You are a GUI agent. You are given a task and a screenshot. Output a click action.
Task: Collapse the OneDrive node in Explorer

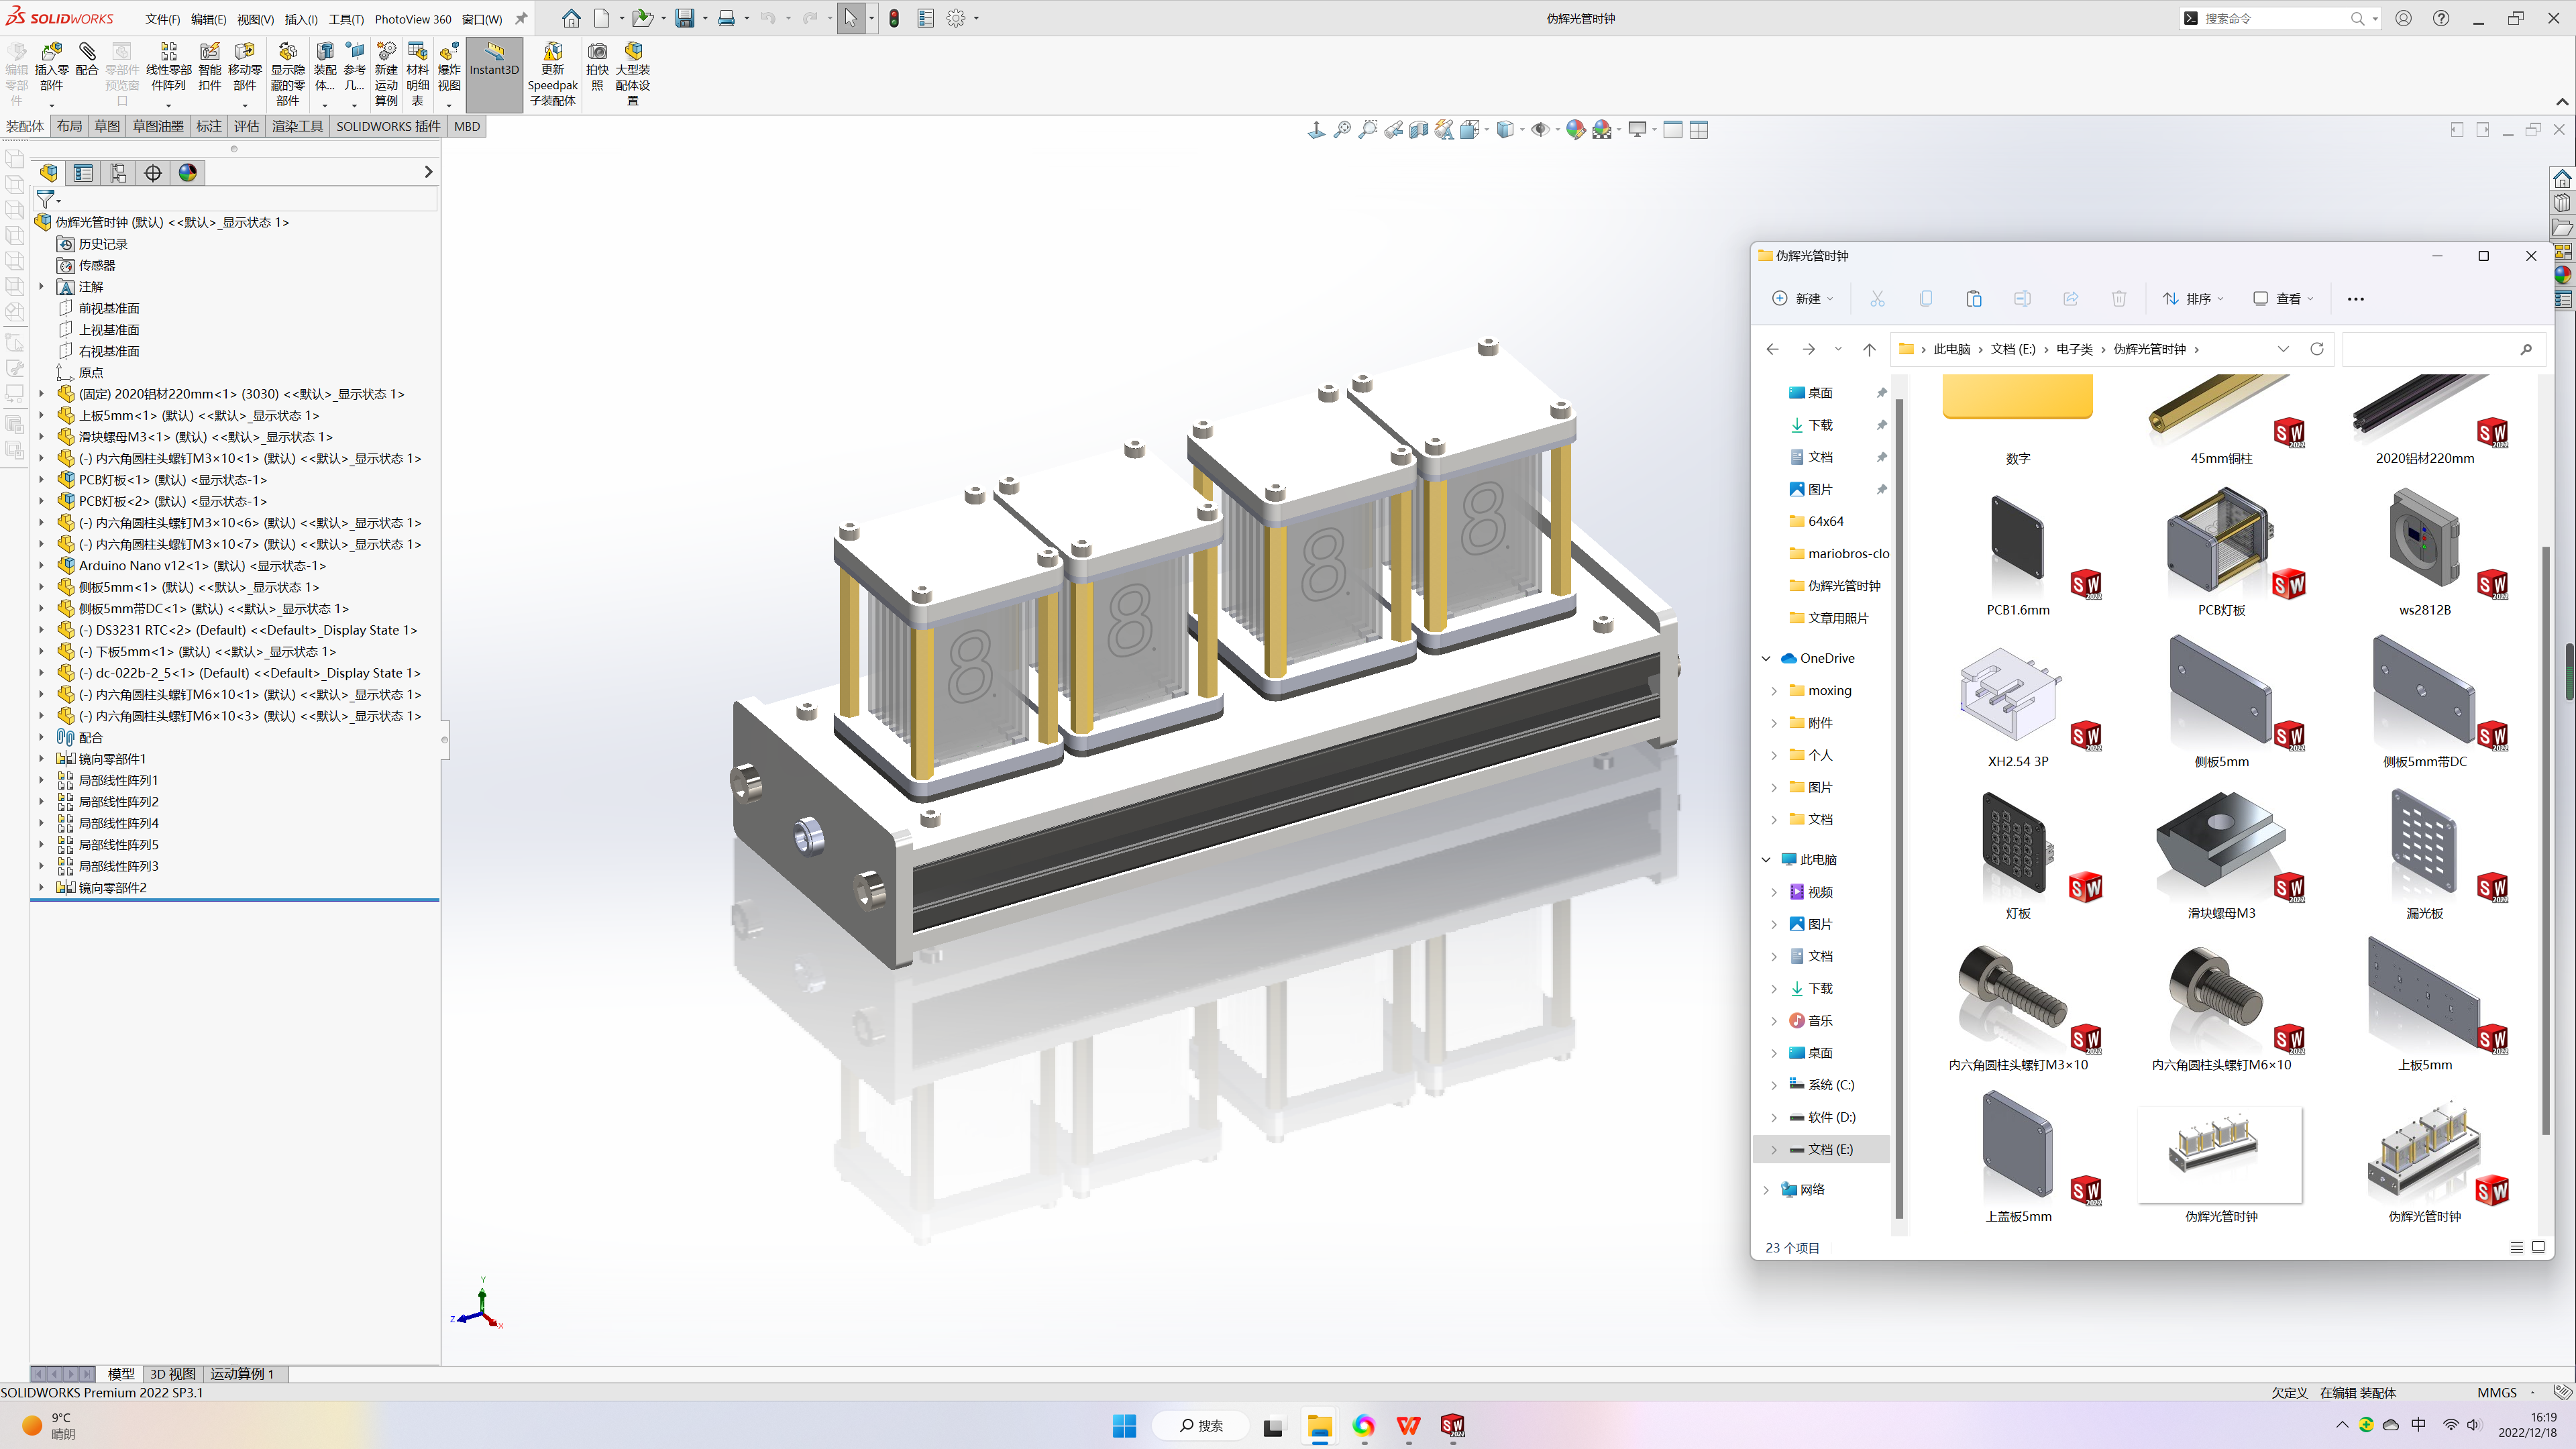1766,658
